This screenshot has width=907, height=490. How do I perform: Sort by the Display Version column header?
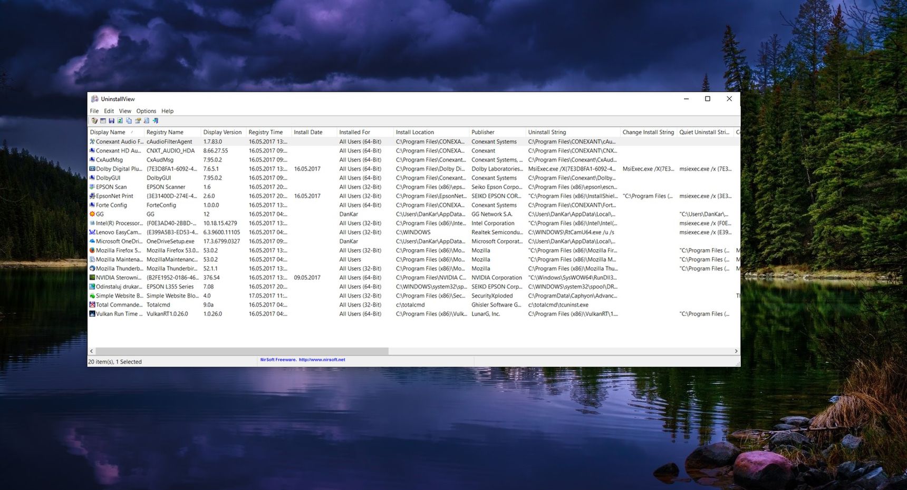coord(223,132)
